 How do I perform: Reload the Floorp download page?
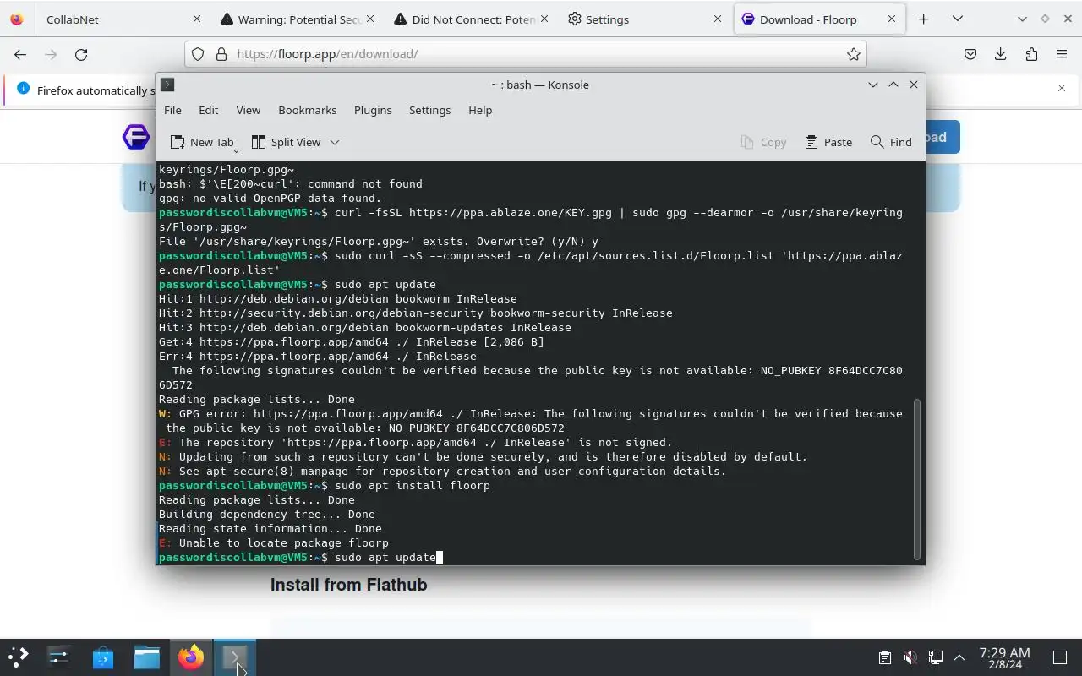coord(81,54)
